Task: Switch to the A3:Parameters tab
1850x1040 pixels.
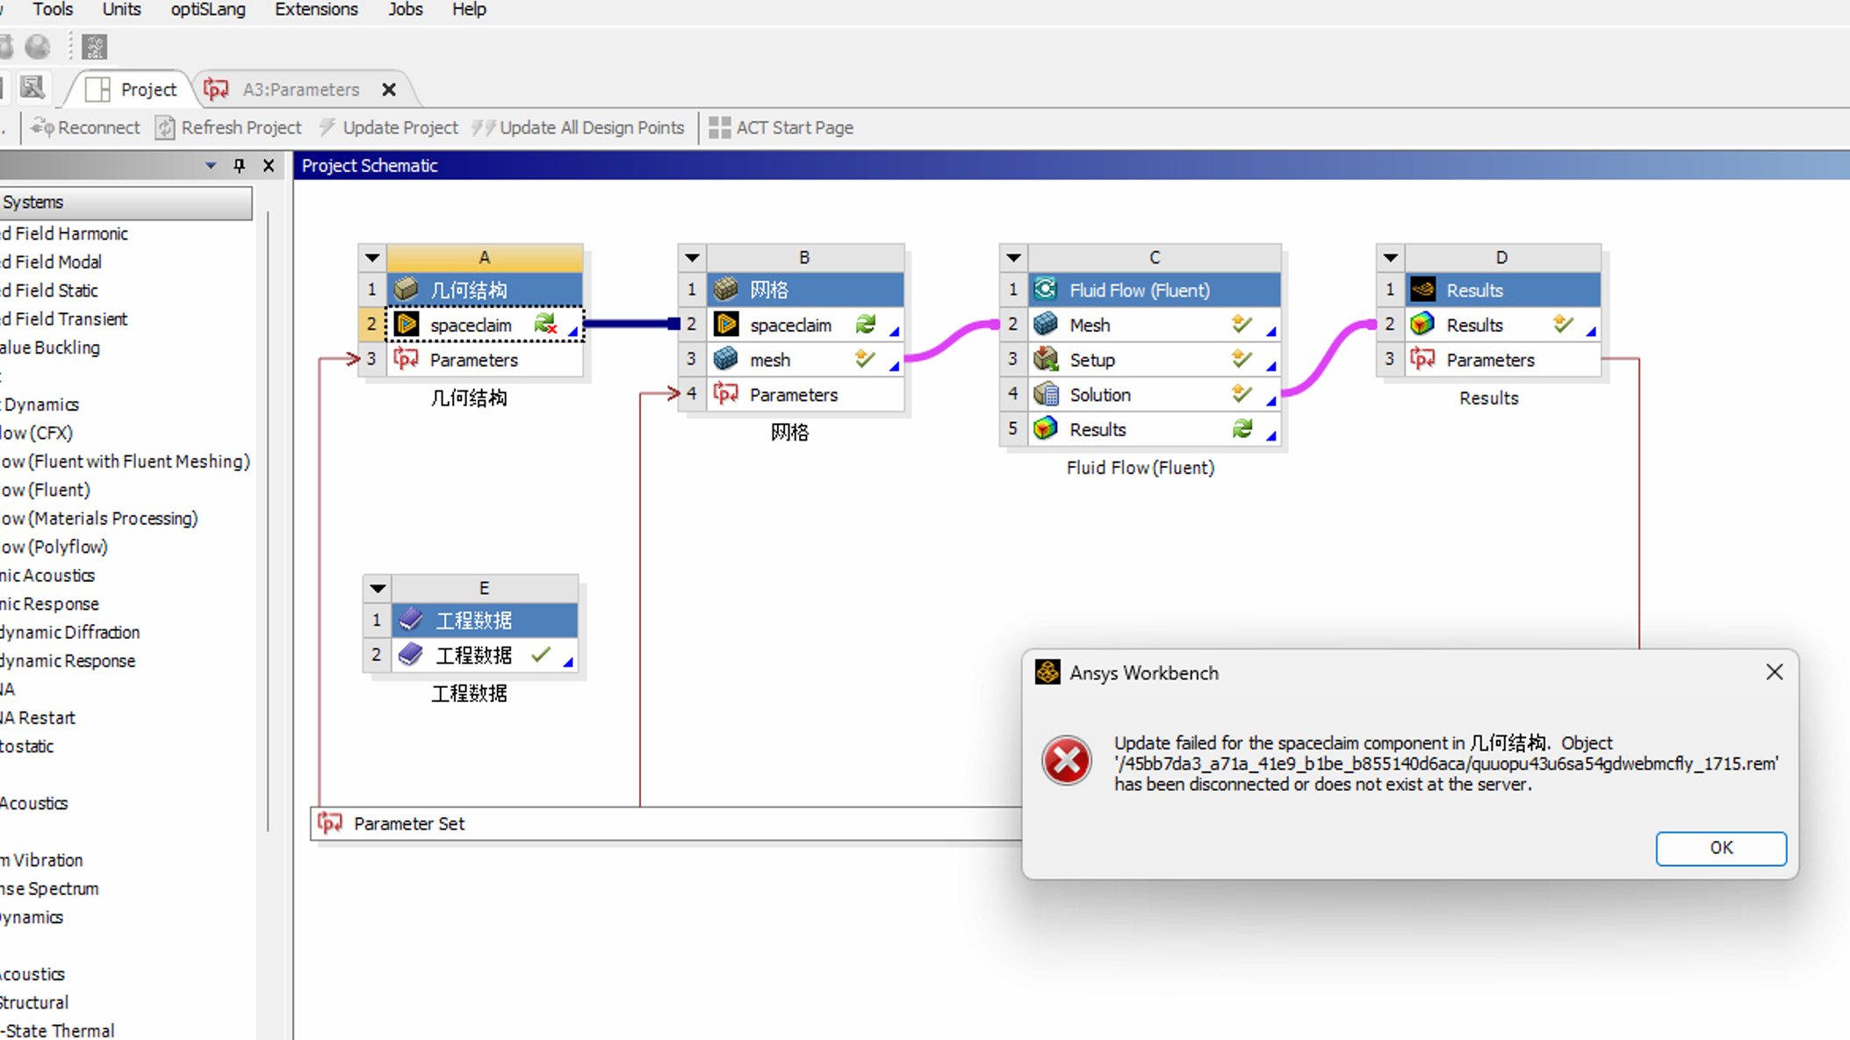Action: pyautogui.click(x=300, y=90)
